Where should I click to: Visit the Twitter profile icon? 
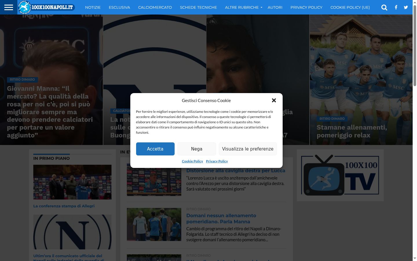[x=406, y=7]
